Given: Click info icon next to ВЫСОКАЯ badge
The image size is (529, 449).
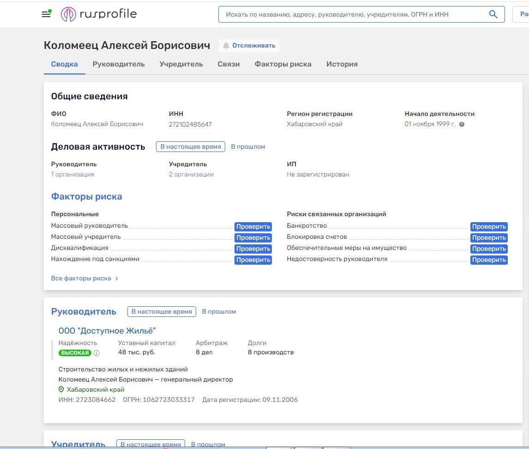Looking at the screenshot, I should pyautogui.click(x=96, y=353).
